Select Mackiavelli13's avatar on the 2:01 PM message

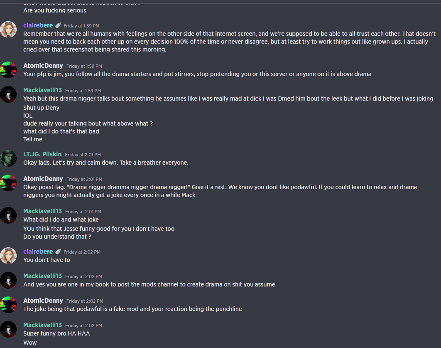pos(8,215)
